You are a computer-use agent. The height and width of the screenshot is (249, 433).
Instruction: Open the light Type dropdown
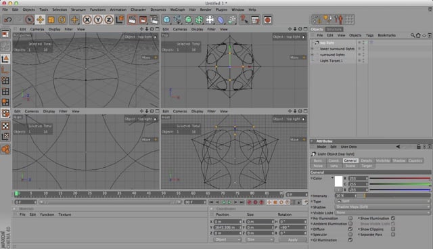(382, 201)
